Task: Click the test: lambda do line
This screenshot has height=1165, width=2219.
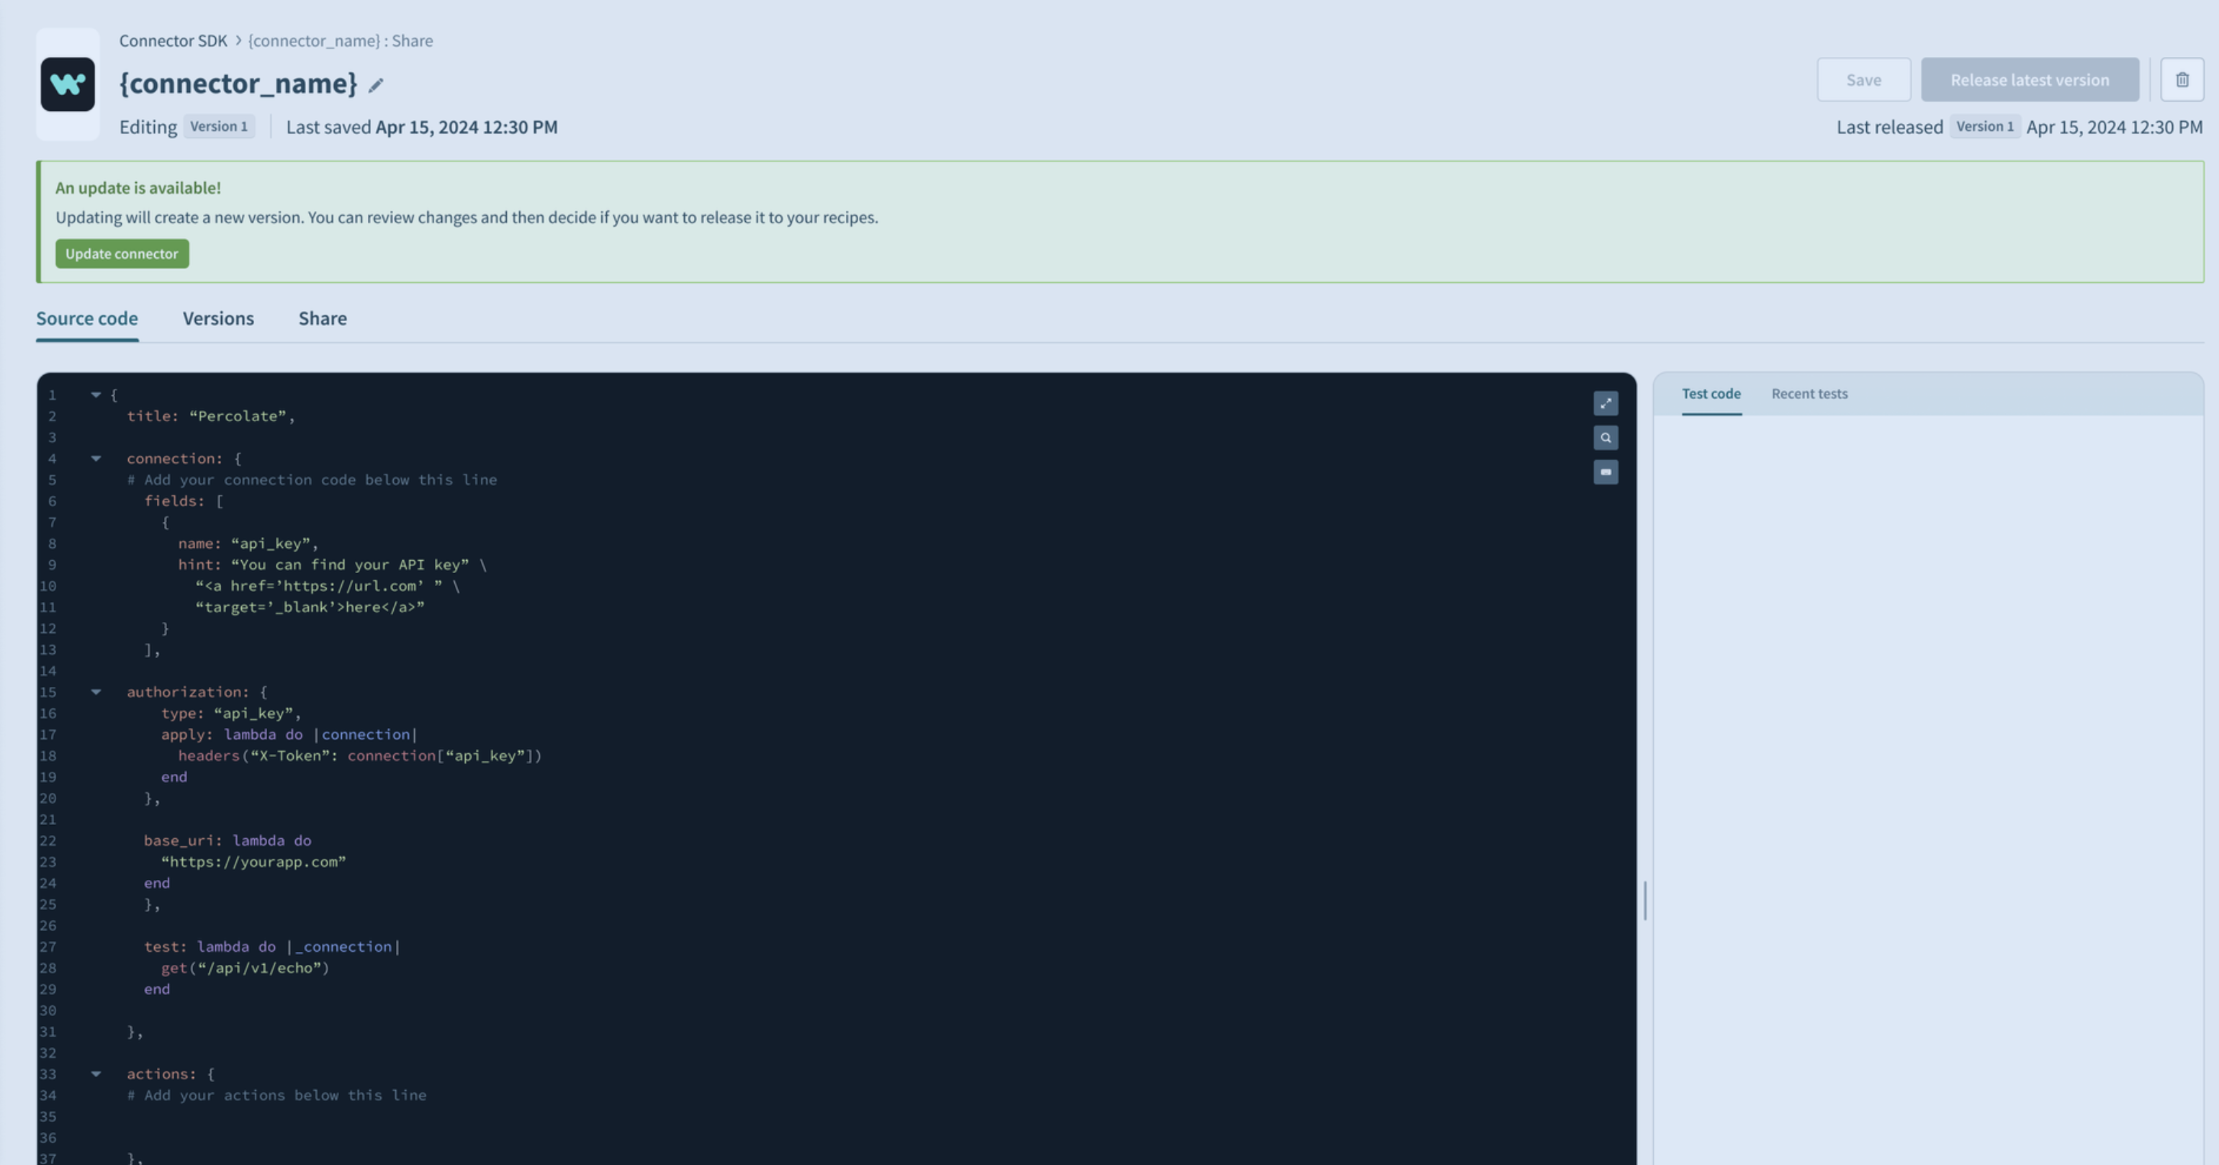Action: pos(272,947)
